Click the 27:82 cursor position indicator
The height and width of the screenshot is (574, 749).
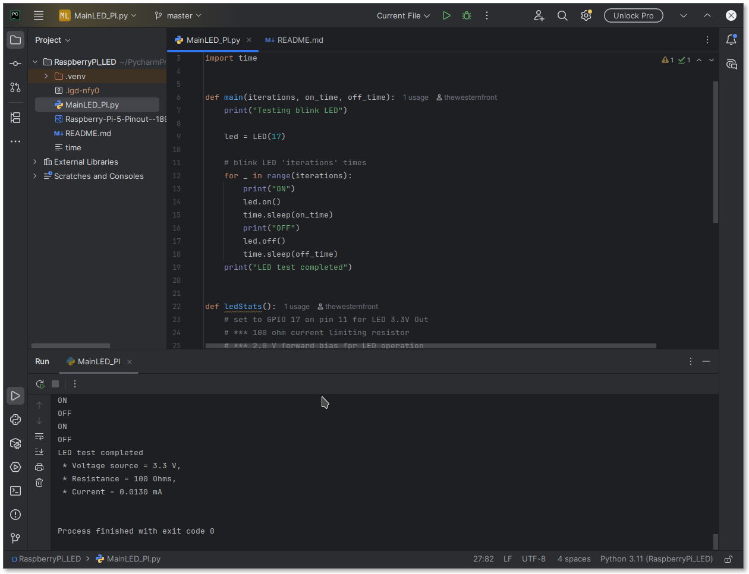coord(483,559)
